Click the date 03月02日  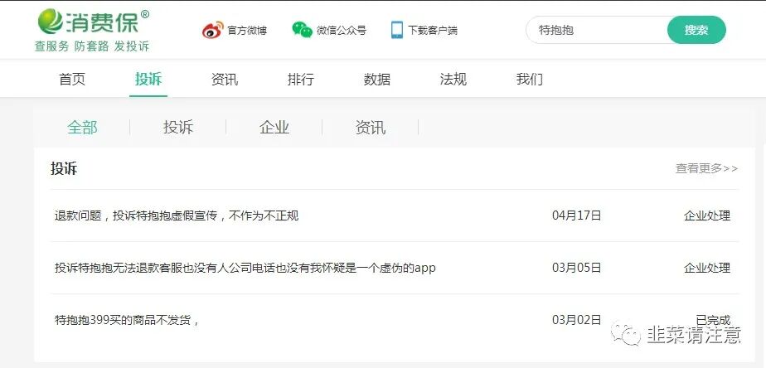pos(576,320)
